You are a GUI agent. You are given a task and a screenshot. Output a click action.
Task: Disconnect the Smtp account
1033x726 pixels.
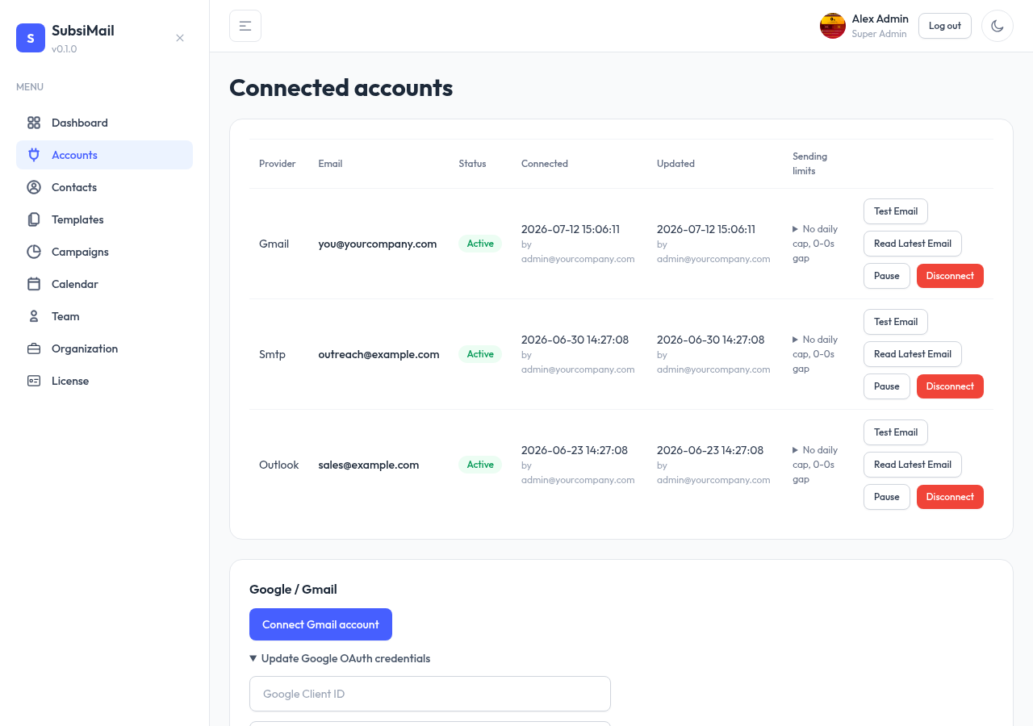click(950, 386)
